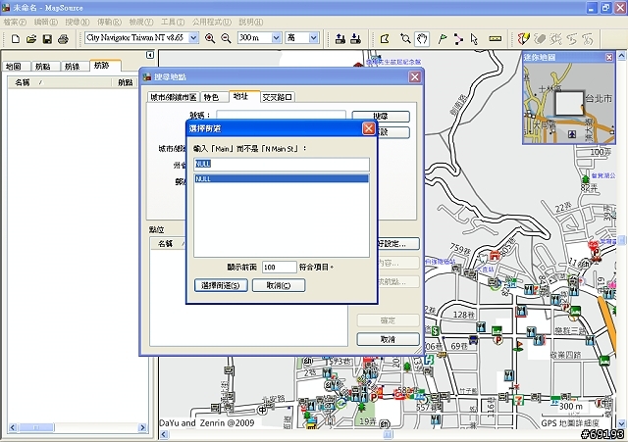Image resolution: width=628 pixels, height=442 pixels.
Task: Sort the left panel by 名稱 column header
Action: tap(59, 82)
